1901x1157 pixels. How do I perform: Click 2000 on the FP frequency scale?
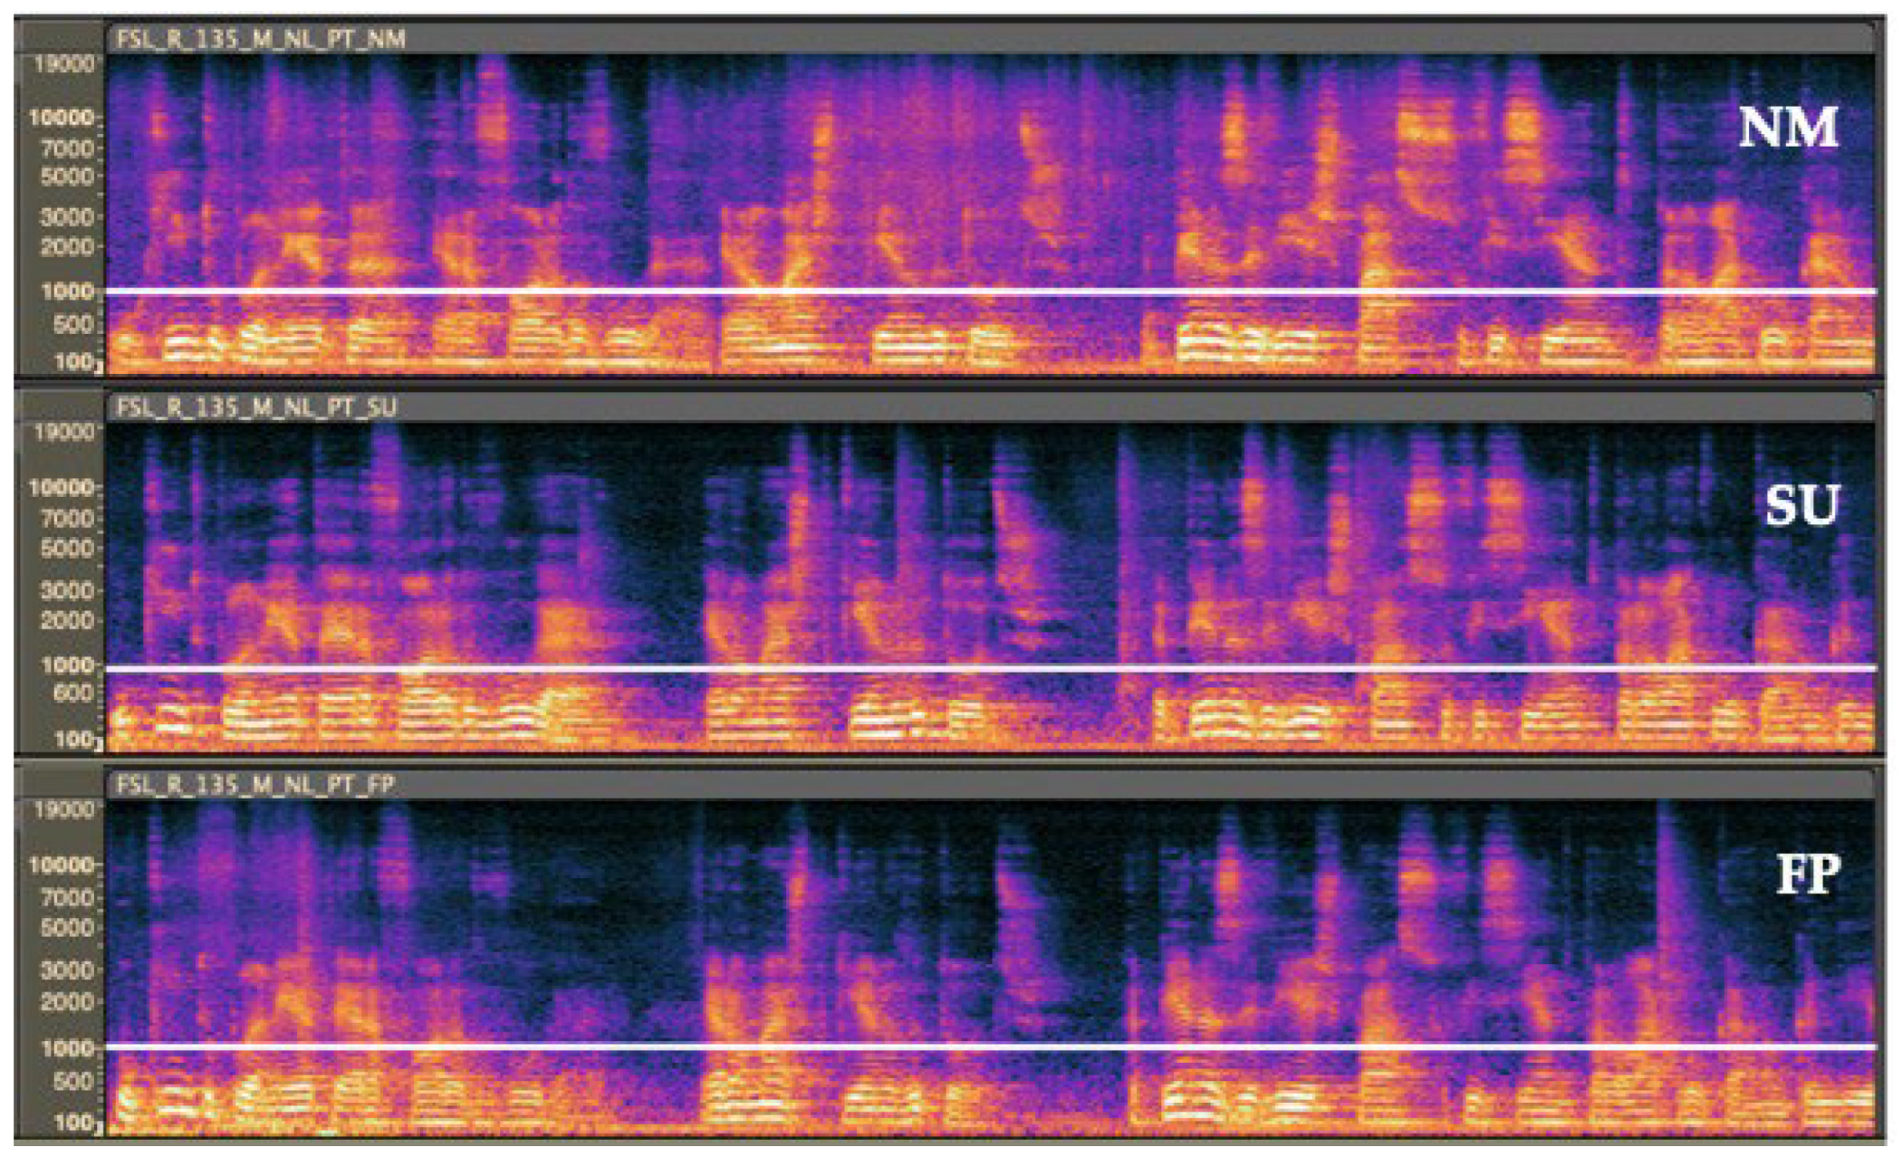tap(66, 1002)
